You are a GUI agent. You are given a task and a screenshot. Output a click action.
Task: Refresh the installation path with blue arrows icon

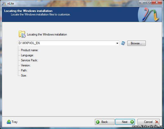coord(123,43)
